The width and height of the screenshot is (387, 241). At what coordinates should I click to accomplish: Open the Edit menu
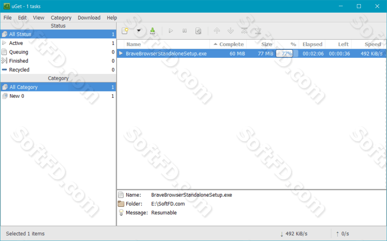pyautogui.click(x=22, y=18)
